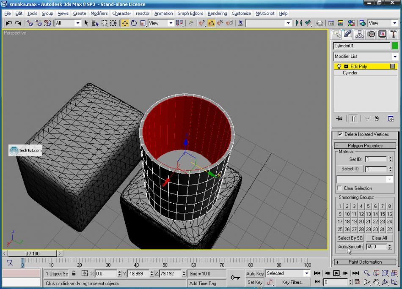
Task: Click the Set ID spinner arrows
Action: pyautogui.click(x=390, y=159)
